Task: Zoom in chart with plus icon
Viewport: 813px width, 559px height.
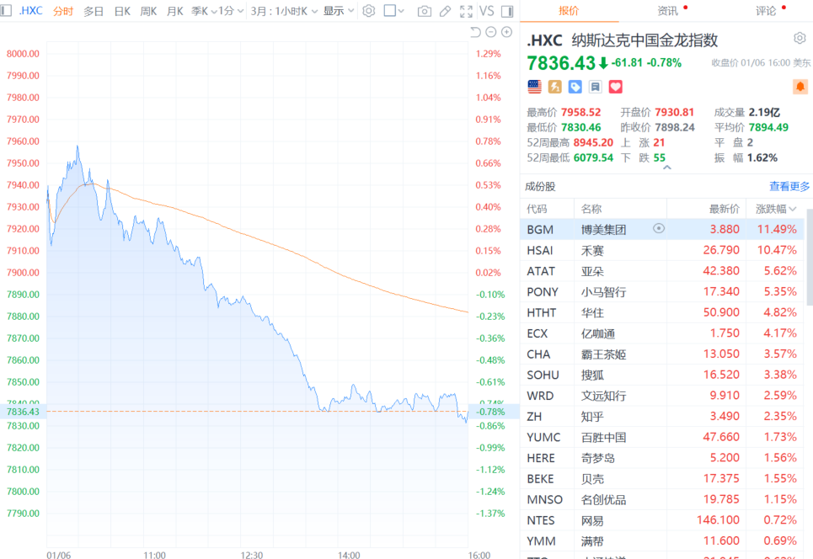Action: pyautogui.click(x=506, y=32)
